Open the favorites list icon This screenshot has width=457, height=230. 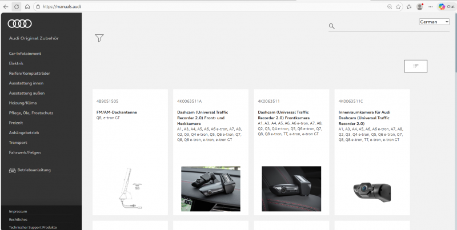coord(409,7)
